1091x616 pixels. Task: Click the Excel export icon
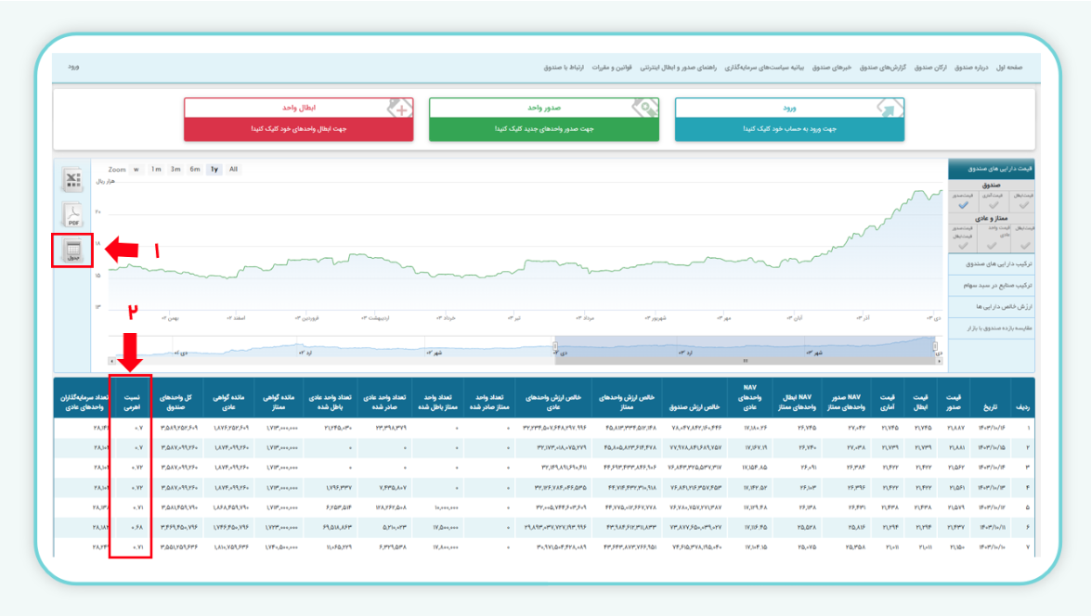(x=73, y=180)
